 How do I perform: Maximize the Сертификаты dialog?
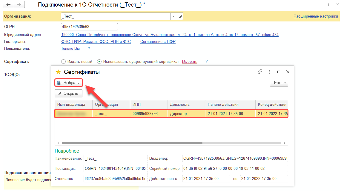[279, 72]
